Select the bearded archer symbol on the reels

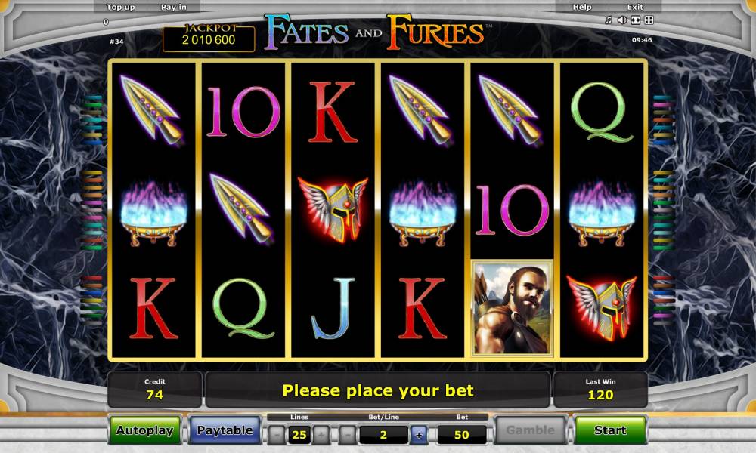pyautogui.click(x=512, y=308)
